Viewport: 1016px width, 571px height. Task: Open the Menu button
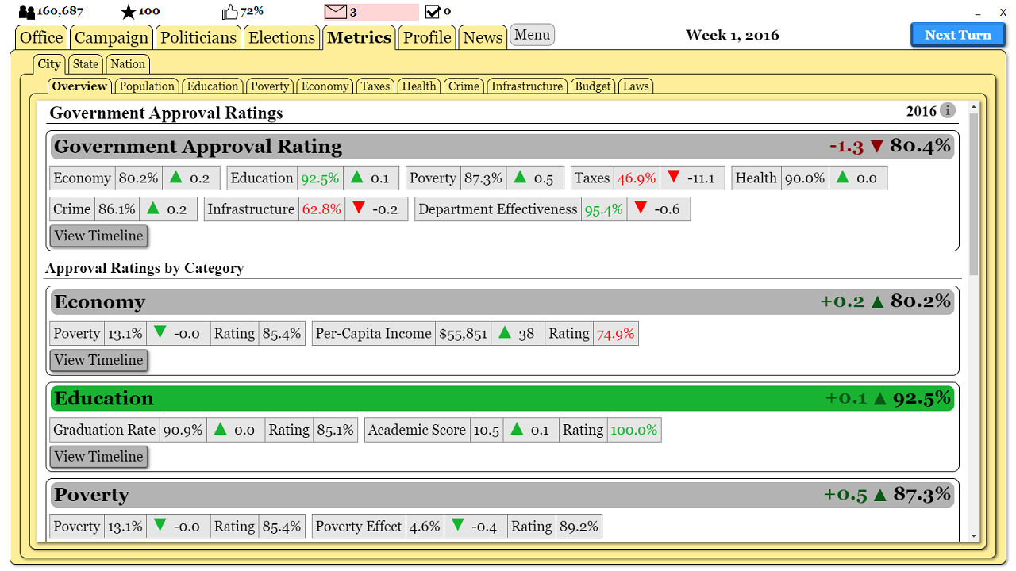click(532, 34)
